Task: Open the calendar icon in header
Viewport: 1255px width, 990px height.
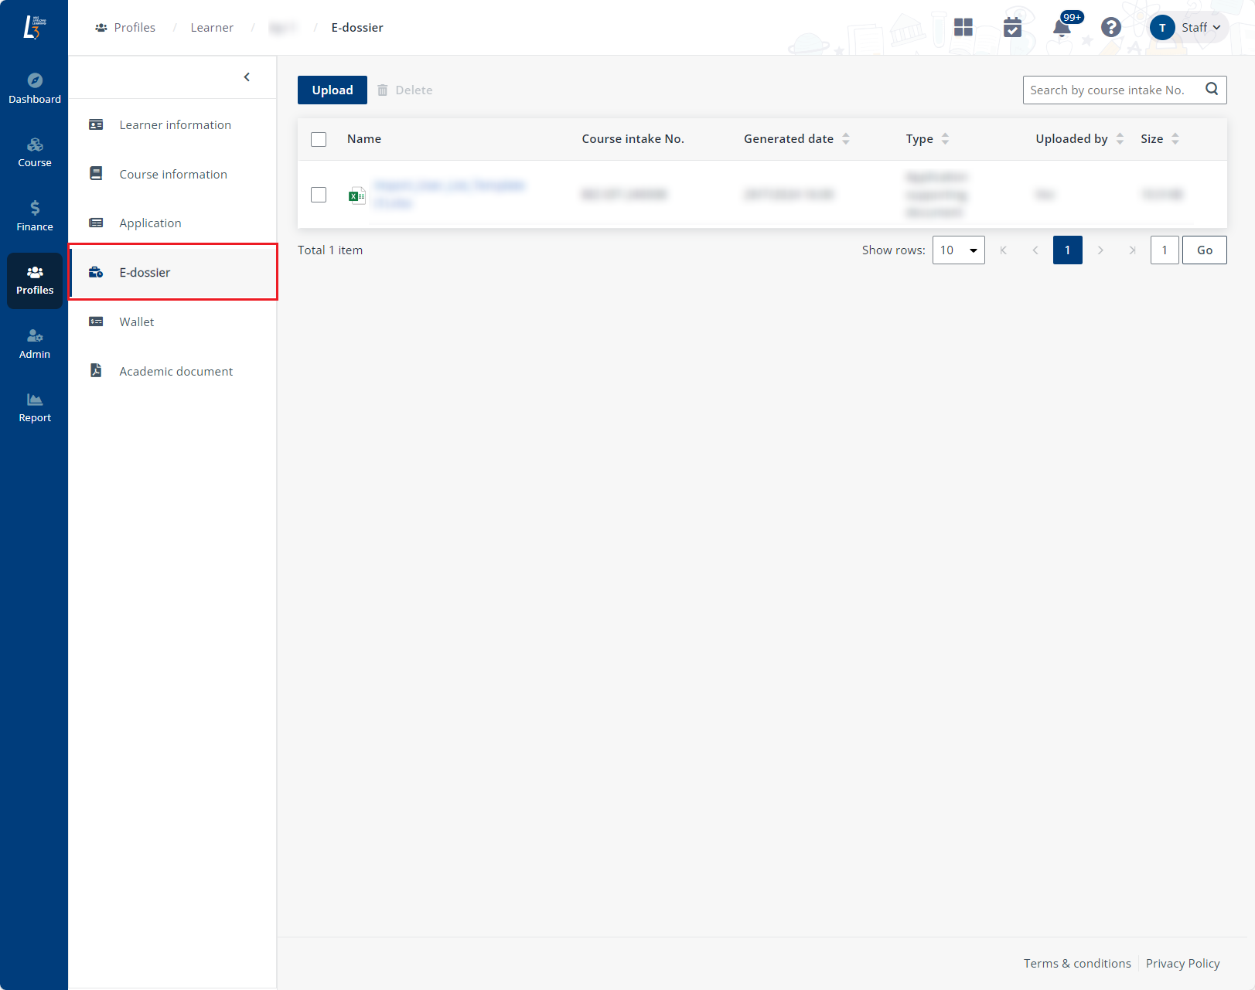Action: 1012,28
